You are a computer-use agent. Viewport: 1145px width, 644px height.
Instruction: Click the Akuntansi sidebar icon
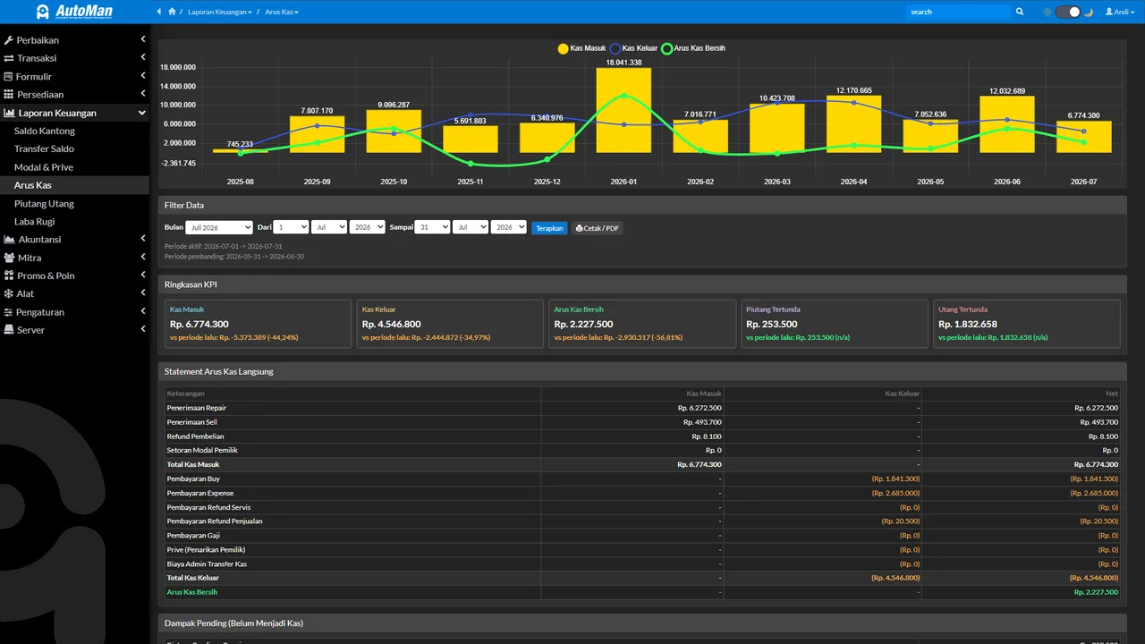click(x=10, y=239)
